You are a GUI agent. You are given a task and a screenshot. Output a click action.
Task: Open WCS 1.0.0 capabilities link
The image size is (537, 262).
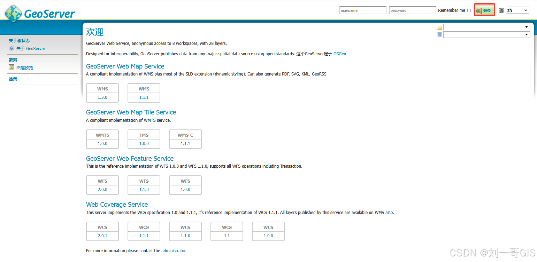[x=268, y=236]
